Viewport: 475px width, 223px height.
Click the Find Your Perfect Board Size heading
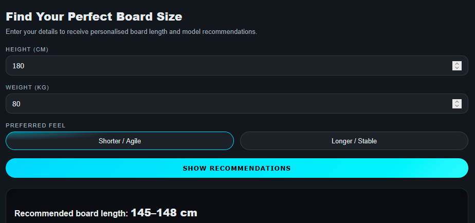pos(94,16)
